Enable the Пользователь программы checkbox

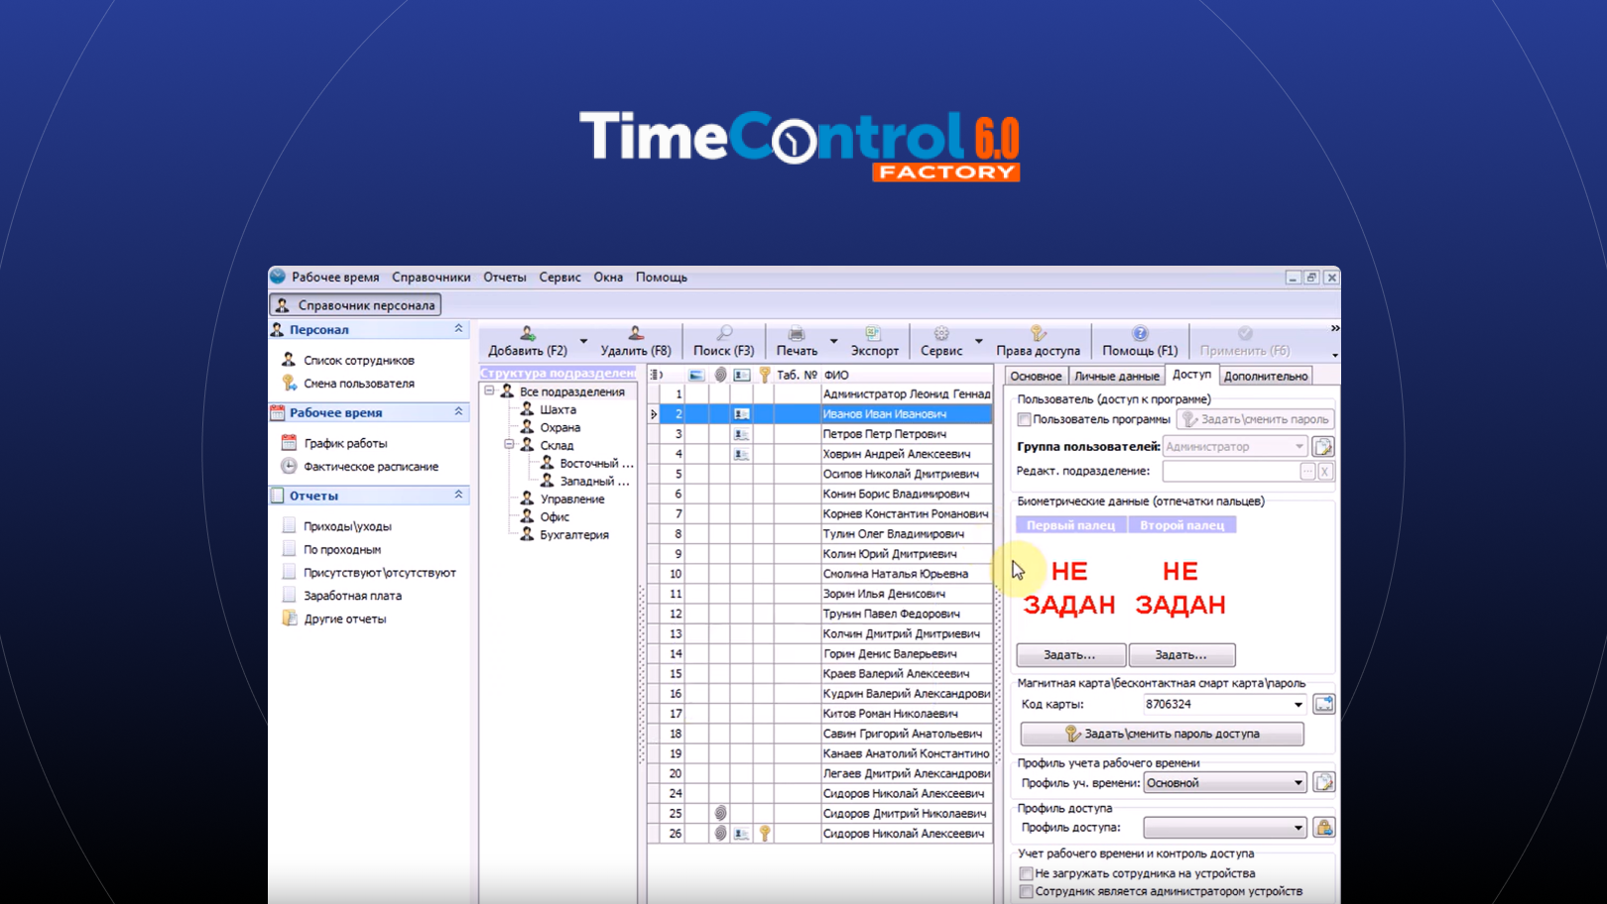1025,419
